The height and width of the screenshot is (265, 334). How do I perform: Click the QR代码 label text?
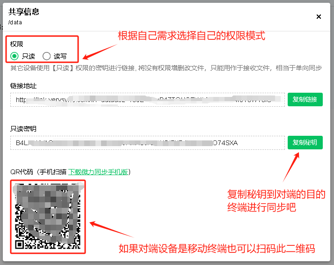click(x=22, y=172)
